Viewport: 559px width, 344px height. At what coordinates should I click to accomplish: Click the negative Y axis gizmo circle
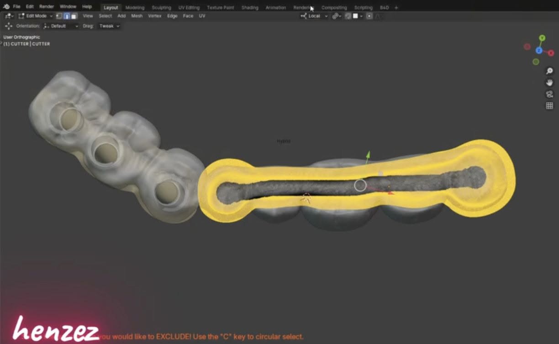(536, 62)
